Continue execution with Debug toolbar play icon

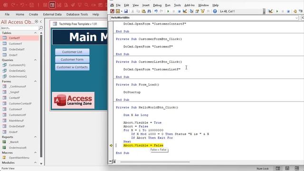click(x=277, y=11)
